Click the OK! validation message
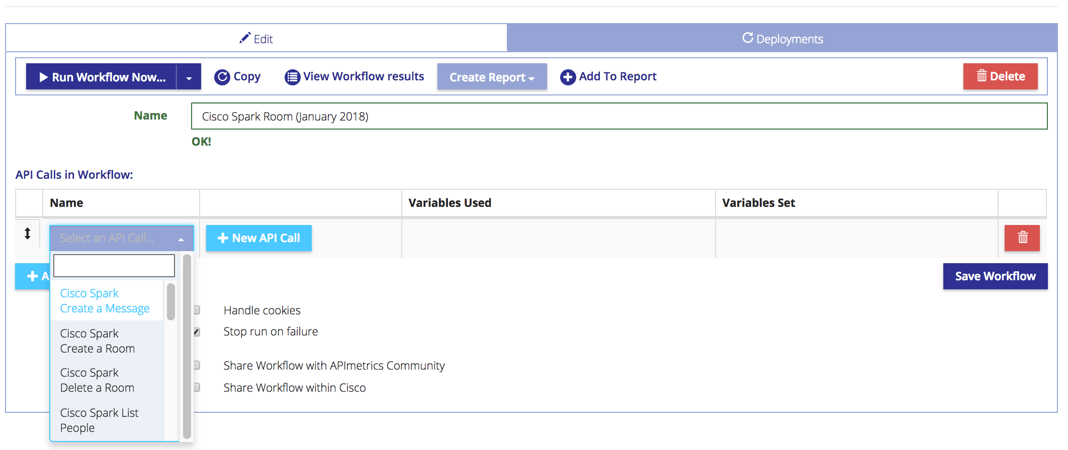The height and width of the screenshot is (450, 1068). [201, 142]
